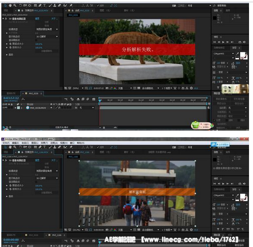The image size is (253, 247).
Task: Open the CJNgaiHKS font dropdown in MVI_1166 window
Action: click(x=223, y=195)
